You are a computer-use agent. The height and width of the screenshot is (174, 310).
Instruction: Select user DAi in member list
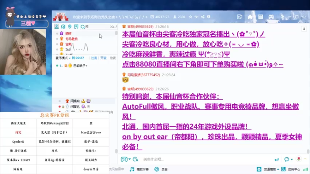coord(68,49)
